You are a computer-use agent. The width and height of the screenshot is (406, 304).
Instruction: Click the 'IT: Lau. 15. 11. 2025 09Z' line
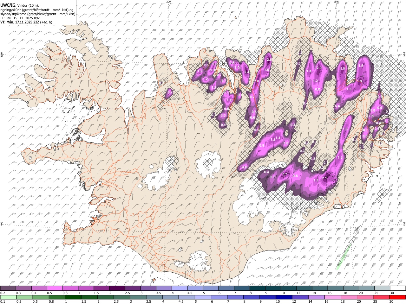point(20,18)
